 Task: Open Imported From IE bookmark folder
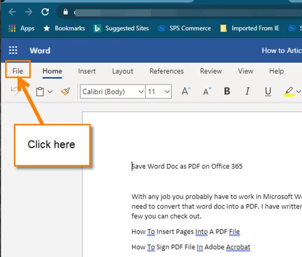click(x=250, y=29)
